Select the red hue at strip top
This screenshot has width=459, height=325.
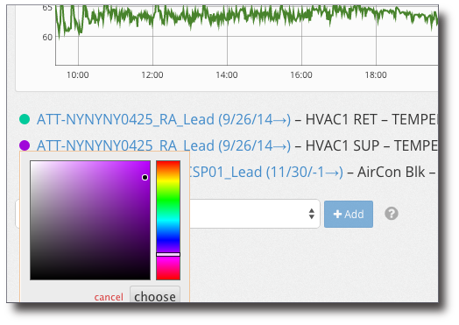point(168,163)
